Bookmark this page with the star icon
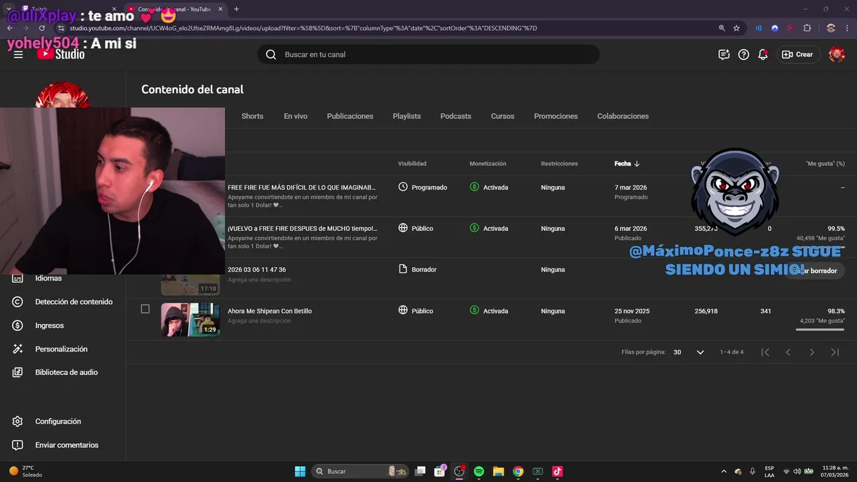This screenshot has width=857, height=482. (736, 28)
